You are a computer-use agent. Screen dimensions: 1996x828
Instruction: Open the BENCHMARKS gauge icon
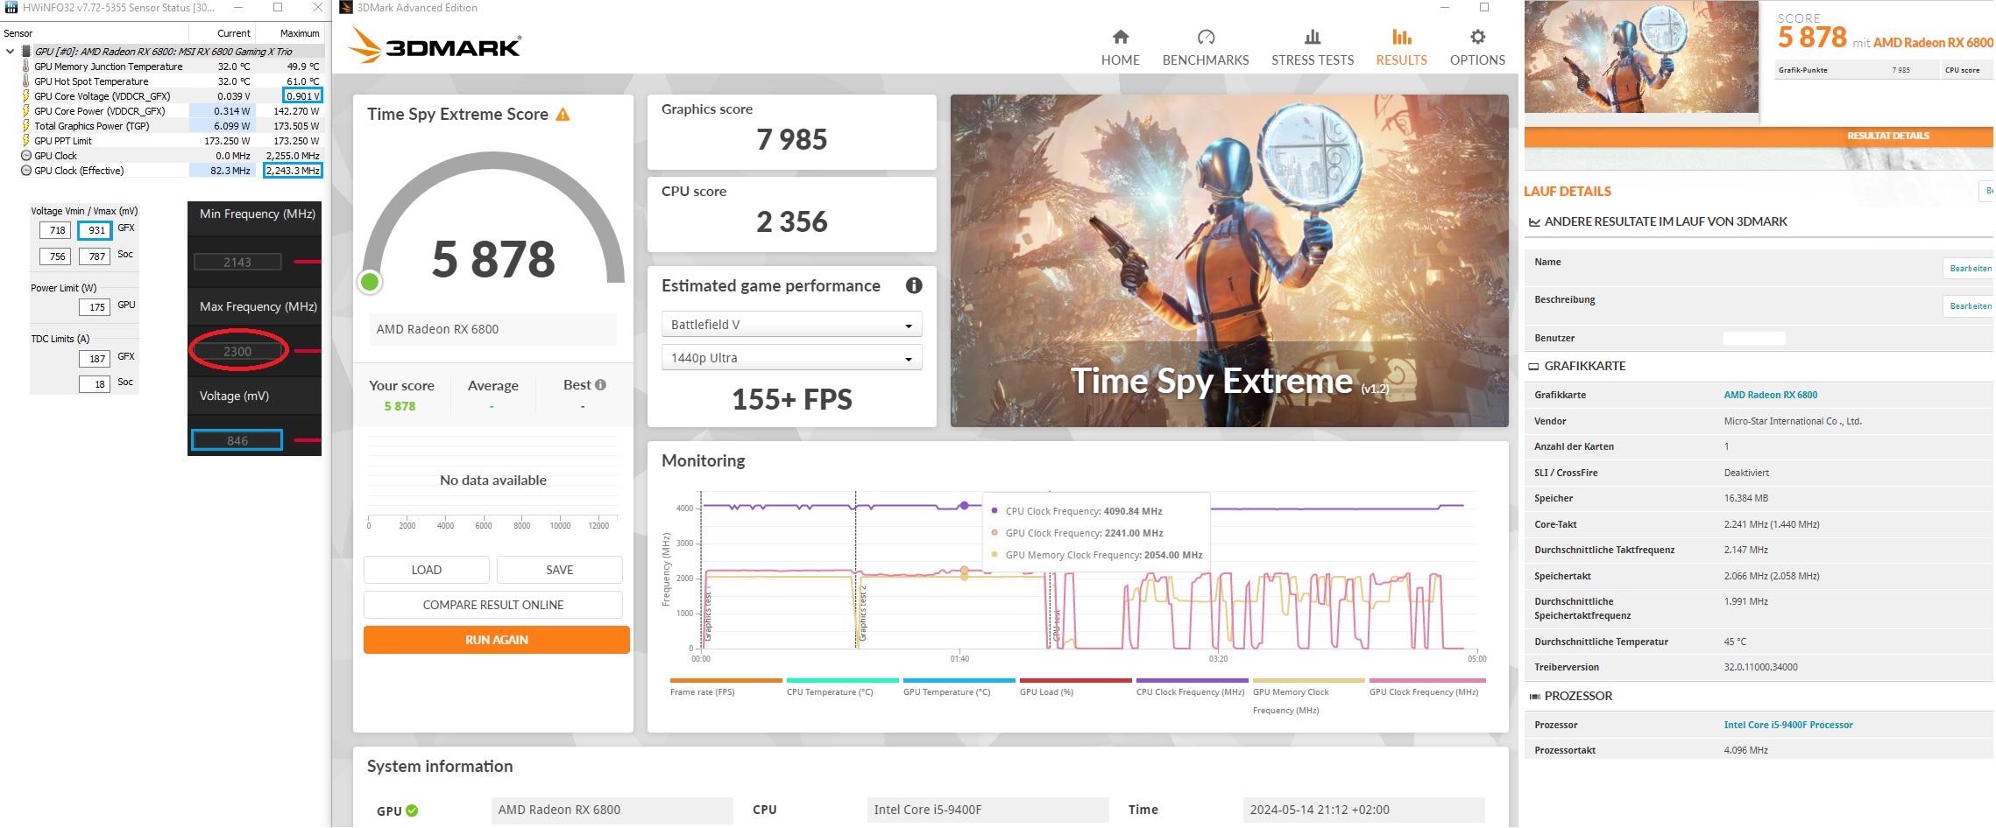pos(1206,37)
